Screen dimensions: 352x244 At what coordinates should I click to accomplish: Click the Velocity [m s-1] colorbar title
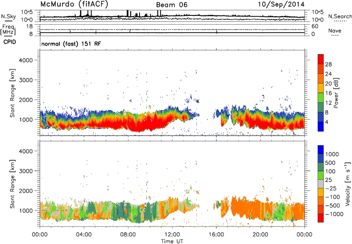[348, 184]
